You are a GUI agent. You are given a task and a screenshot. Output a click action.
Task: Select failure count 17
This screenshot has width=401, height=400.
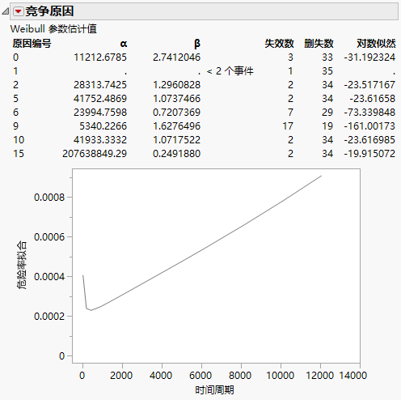pos(288,126)
